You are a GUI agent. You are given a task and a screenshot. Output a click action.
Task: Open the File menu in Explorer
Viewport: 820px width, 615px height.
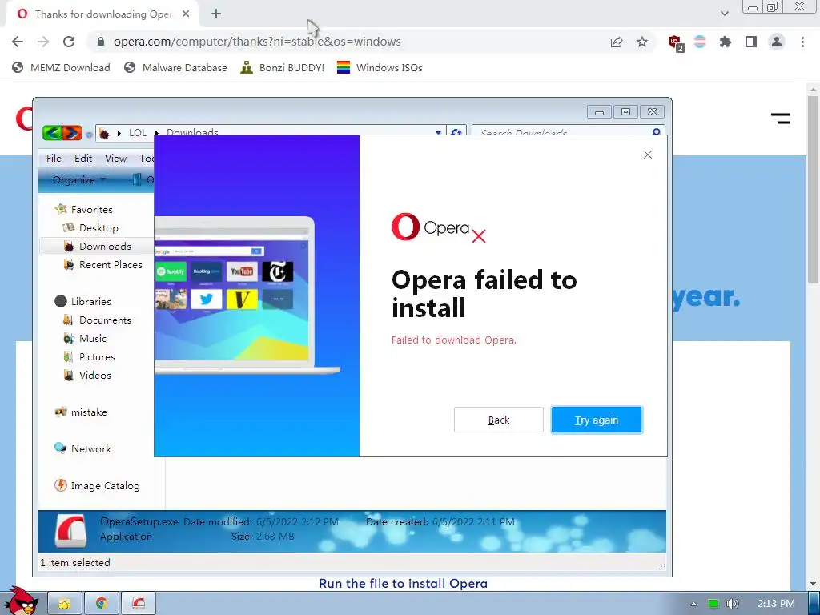point(54,159)
